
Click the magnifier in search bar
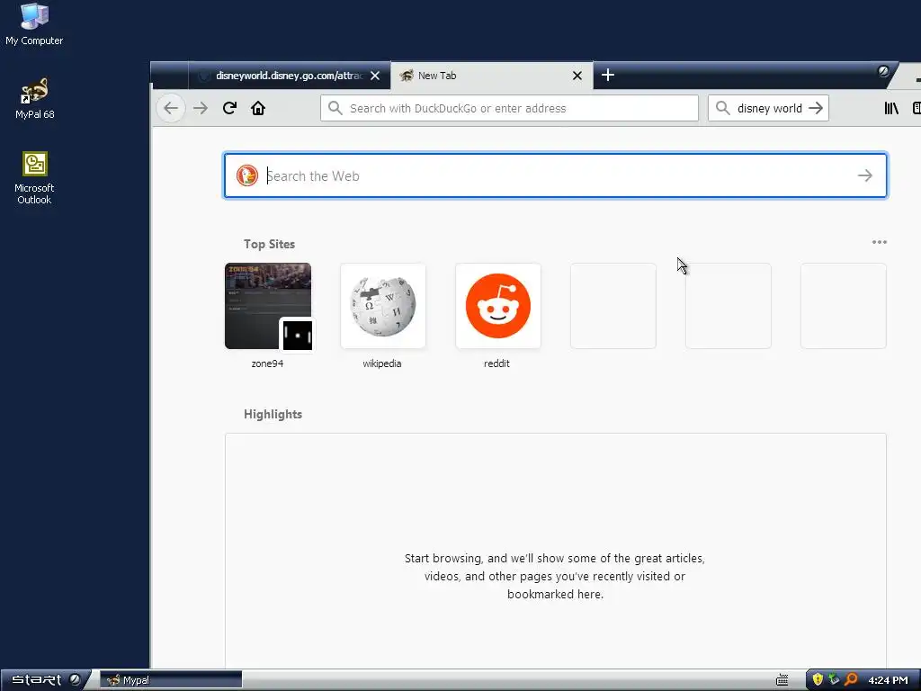(x=723, y=108)
